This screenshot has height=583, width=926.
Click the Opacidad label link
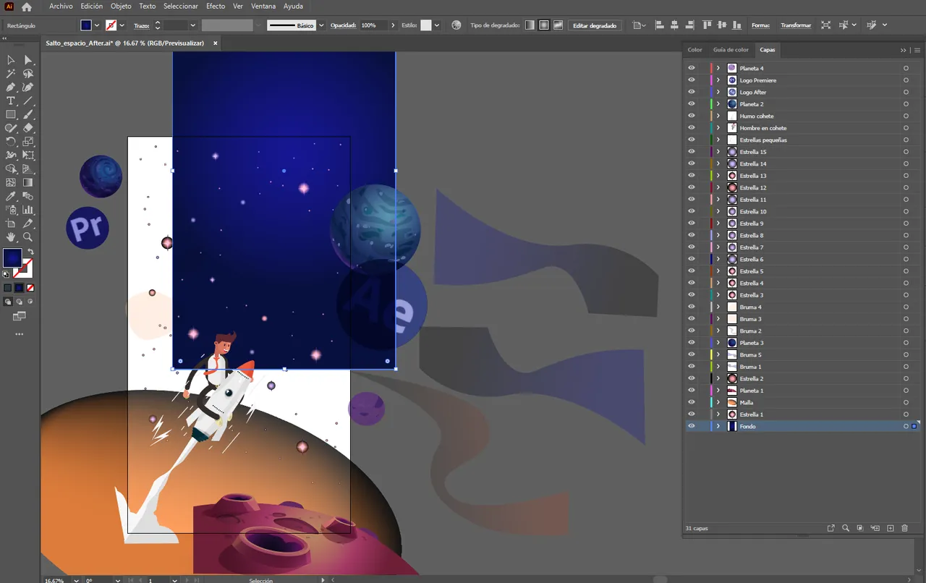click(344, 25)
